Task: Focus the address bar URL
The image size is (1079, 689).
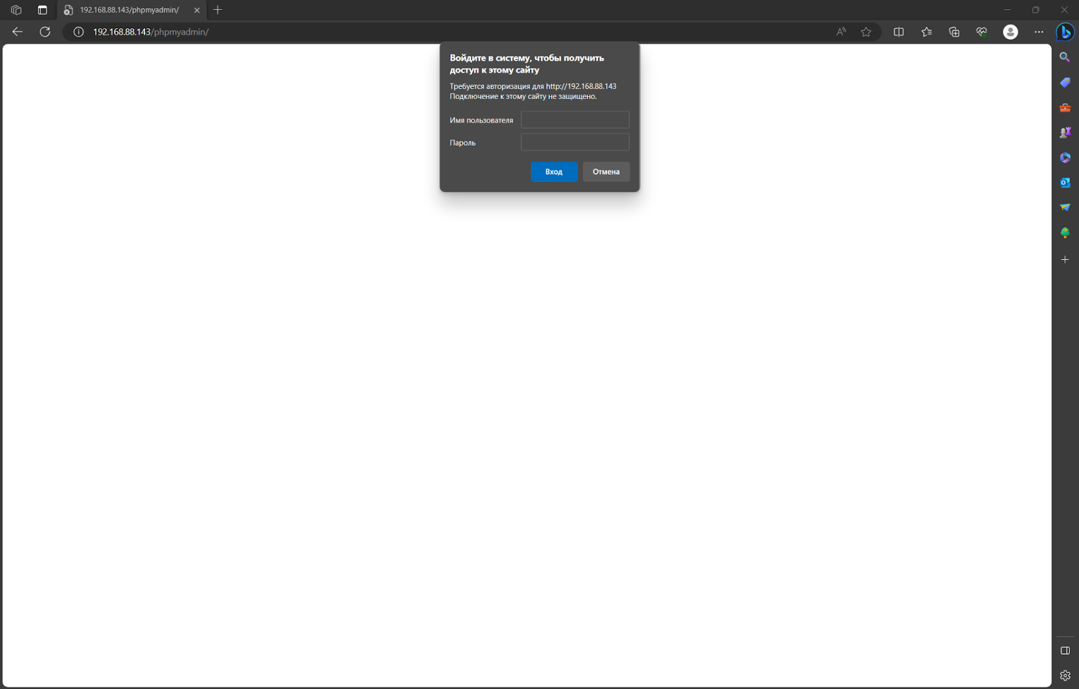Action: pyautogui.click(x=151, y=32)
